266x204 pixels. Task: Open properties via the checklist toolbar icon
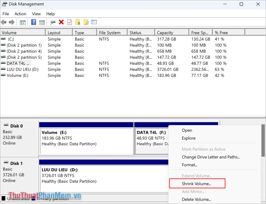pyautogui.click(x=94, y=22)
